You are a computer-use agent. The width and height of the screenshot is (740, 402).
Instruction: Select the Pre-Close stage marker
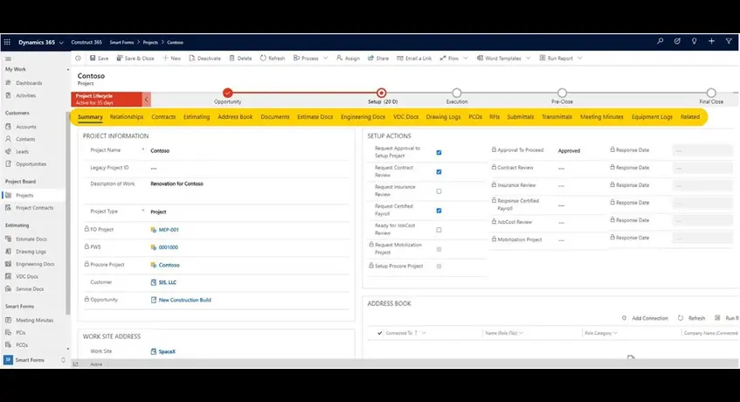pyautogui.click(x=562, y=93)
